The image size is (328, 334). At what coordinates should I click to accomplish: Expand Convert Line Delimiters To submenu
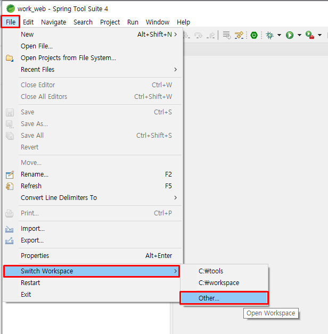click(93, 198)
